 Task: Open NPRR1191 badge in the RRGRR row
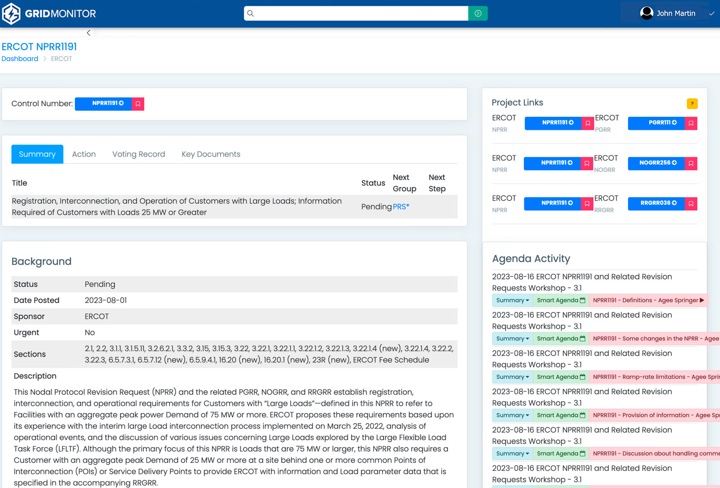(553, 204)
